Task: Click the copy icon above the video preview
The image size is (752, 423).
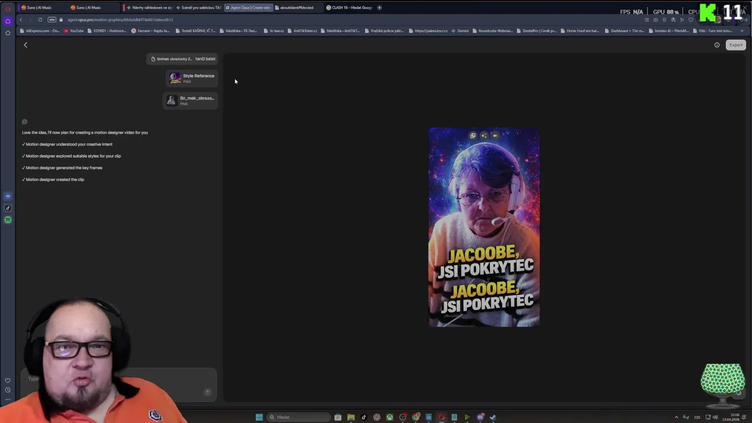Action: pyautogui.click(x=473, y=136)
